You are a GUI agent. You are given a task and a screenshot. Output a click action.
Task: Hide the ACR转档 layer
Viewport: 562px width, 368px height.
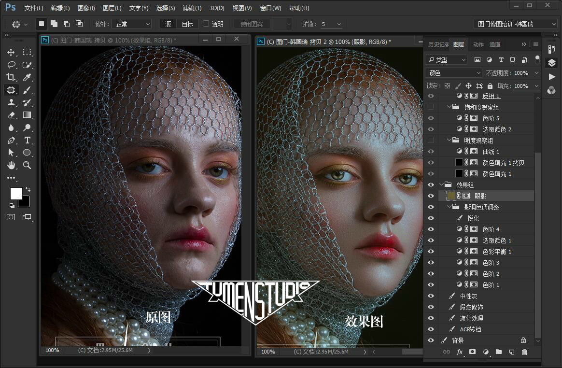(x=431, y=329)
